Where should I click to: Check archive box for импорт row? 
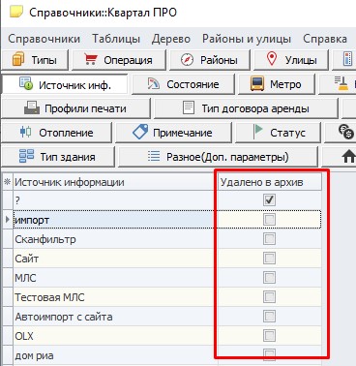point(269,220)
